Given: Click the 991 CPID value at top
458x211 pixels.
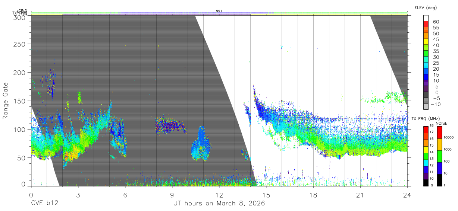Looking at the screenshot, I should (219, 11).
